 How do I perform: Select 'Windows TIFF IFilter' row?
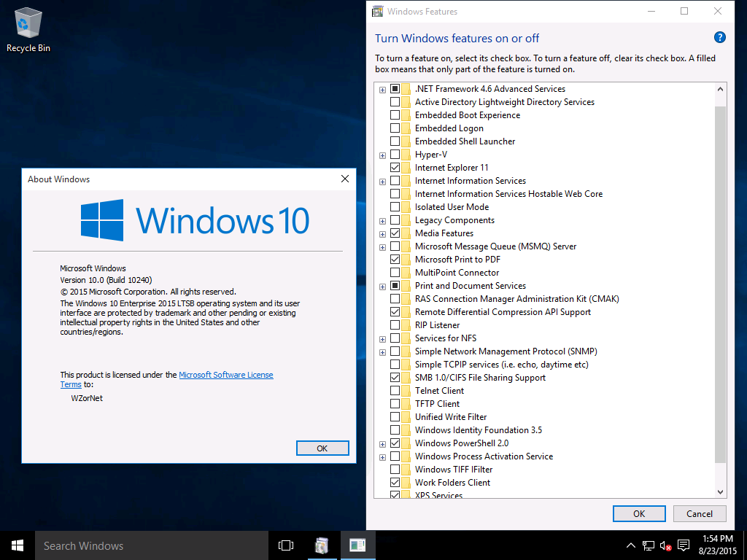point(454,470)
